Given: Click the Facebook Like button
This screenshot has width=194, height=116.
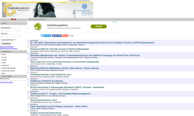Looking at the screenshot, I should point(56,36).
